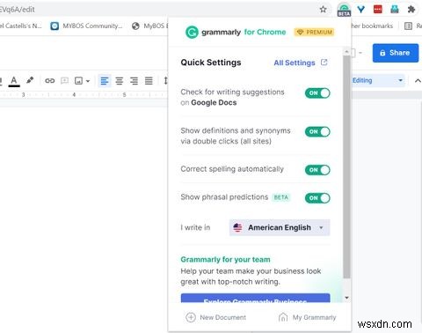Open the insert image dropdown arrow
The width and height of the screenshot is (422, 333).
[x=88, y=81]
